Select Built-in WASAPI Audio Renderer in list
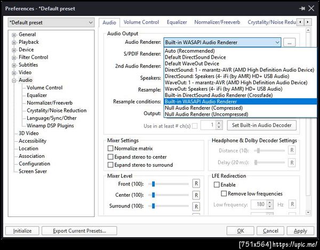The width and height of the screenshot is (320, 250). pyautogui.click(x=240, y=101)
